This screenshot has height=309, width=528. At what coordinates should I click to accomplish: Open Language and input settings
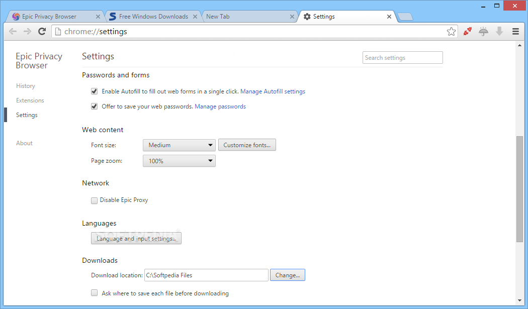click(136, 238)
